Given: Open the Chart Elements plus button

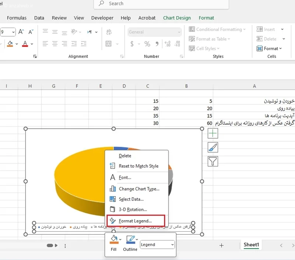Looking at the screenshot, I should click(x=213, y=134).
